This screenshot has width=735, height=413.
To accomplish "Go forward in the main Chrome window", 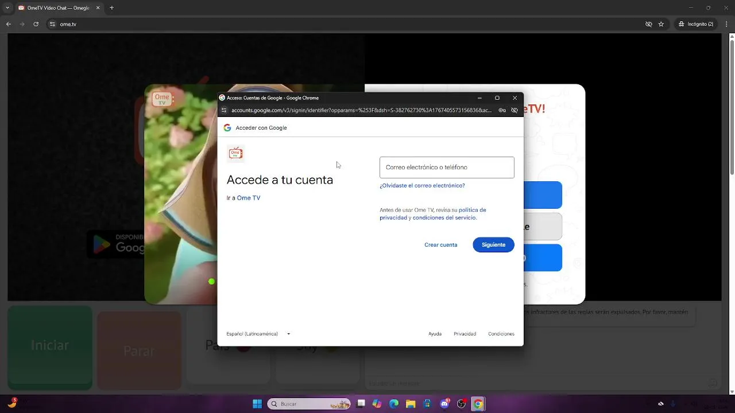I will 22,24.
